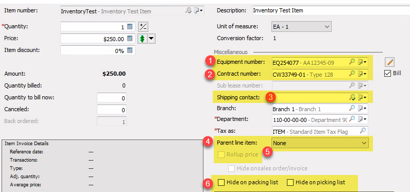Click the Item number field InventoryTest
The height and width of the screenshot is (192, 410).
(x=132, y=11)
